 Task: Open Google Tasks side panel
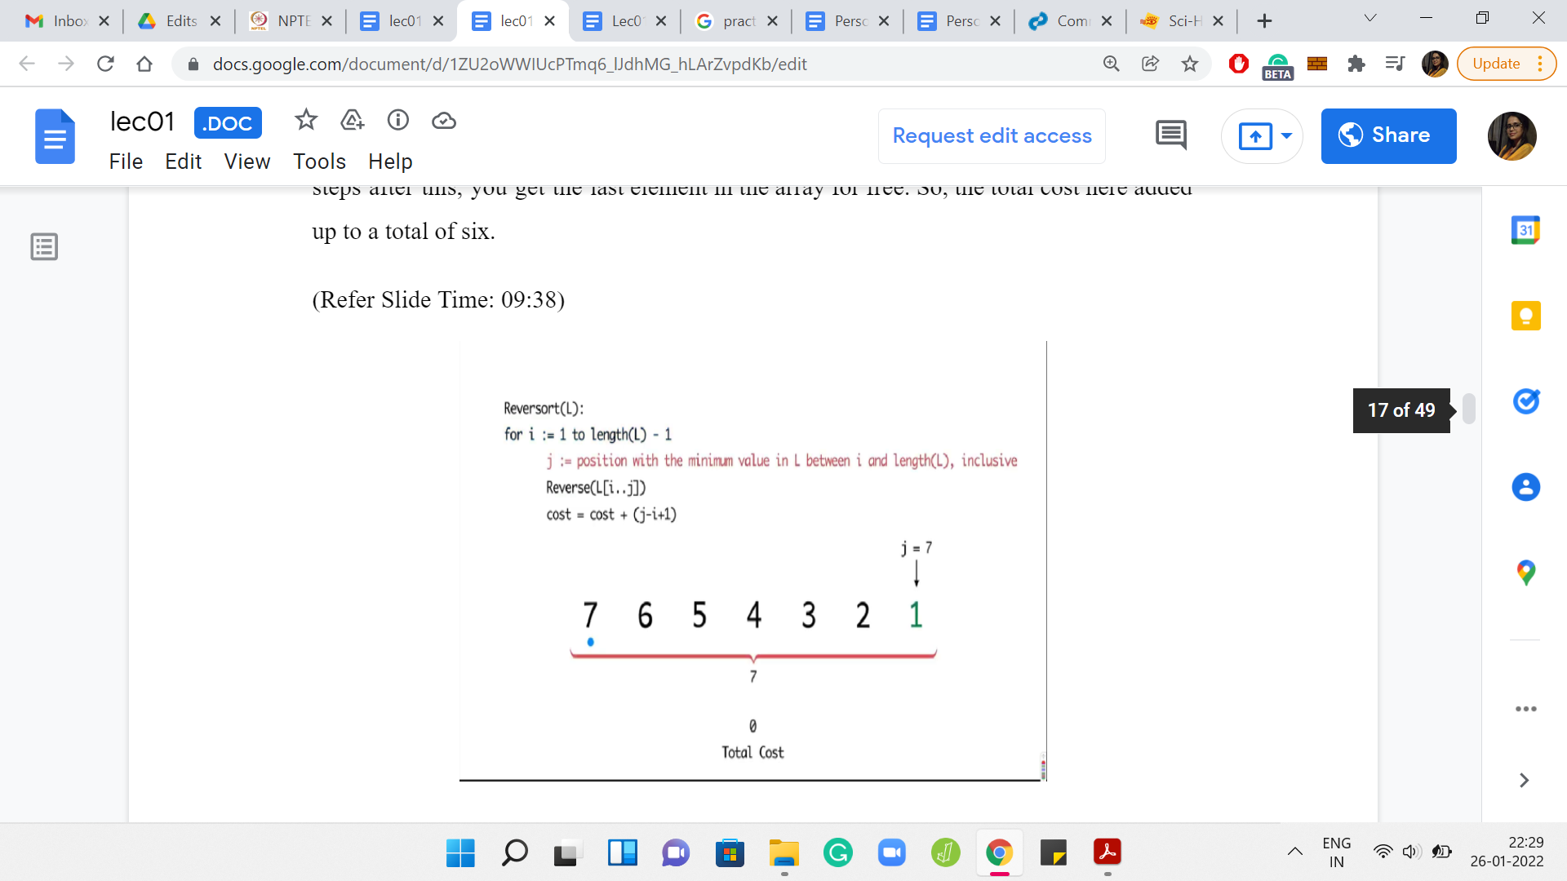1525,401
